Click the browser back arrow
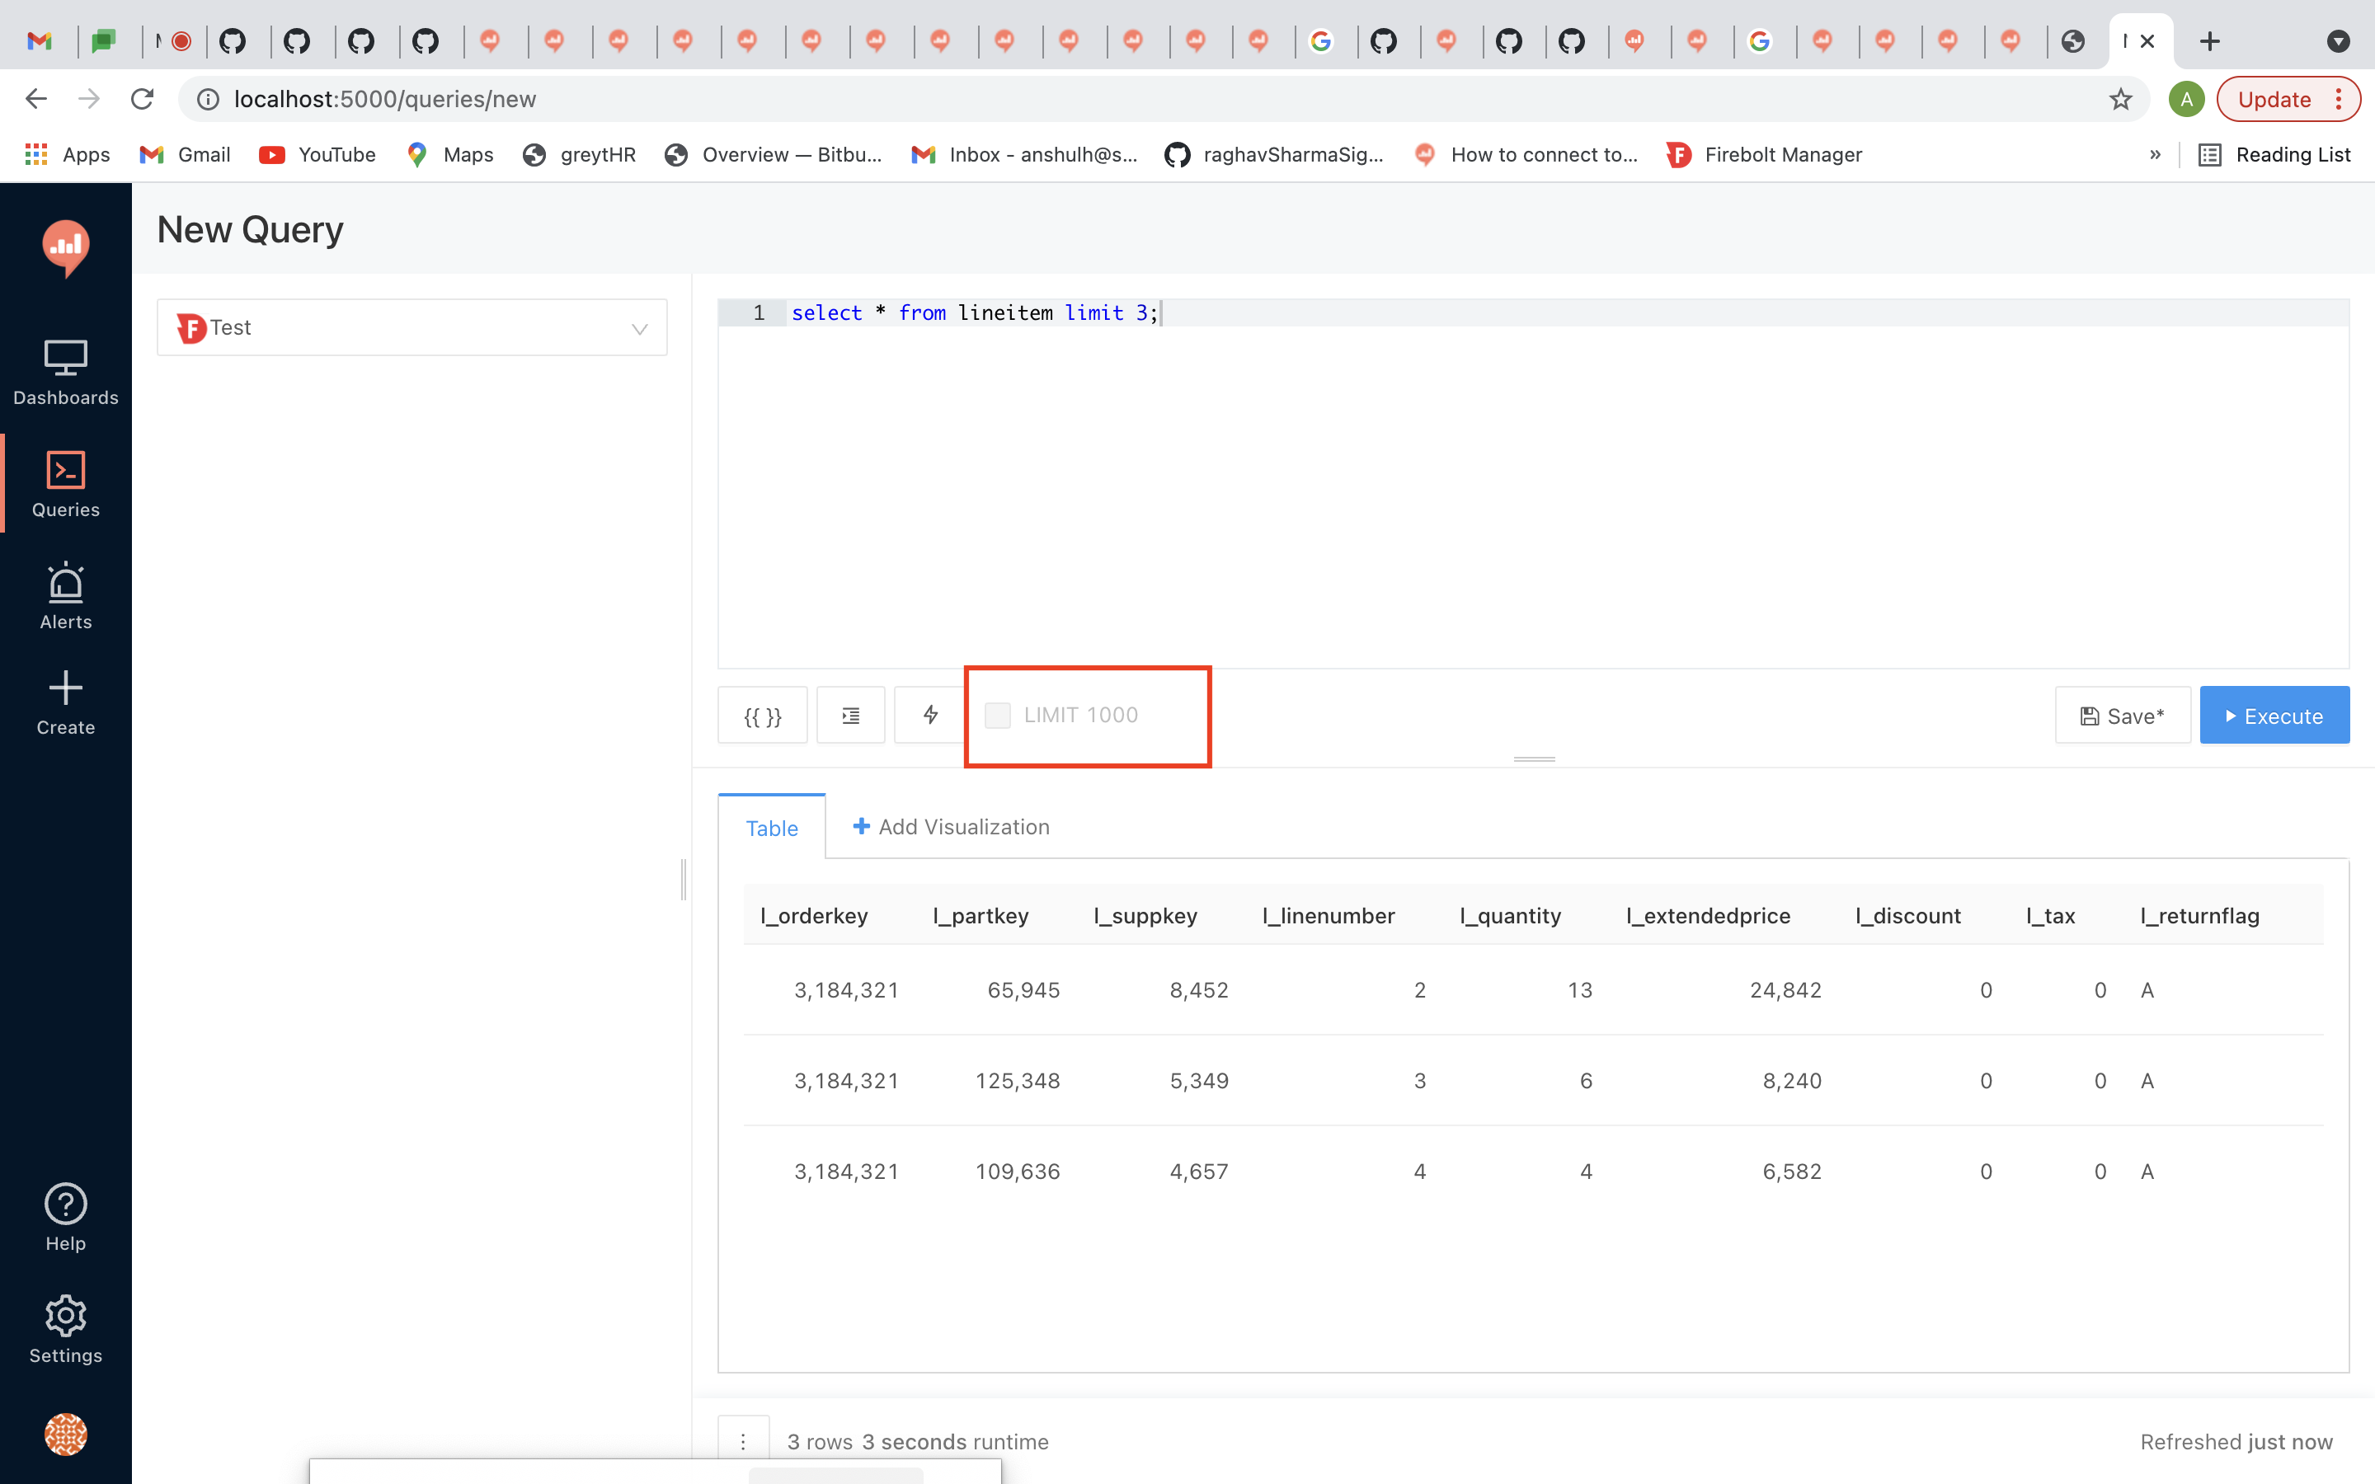Viewport: 2375px width, 1484px height. tap(36, 99)
